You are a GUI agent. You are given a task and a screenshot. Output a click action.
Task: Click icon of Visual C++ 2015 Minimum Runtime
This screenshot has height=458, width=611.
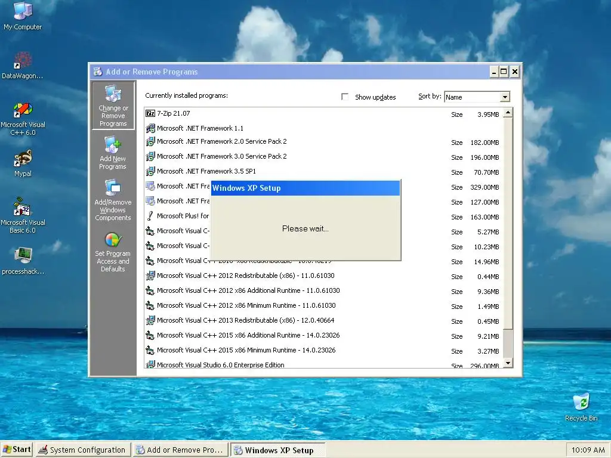click(150, 350)
